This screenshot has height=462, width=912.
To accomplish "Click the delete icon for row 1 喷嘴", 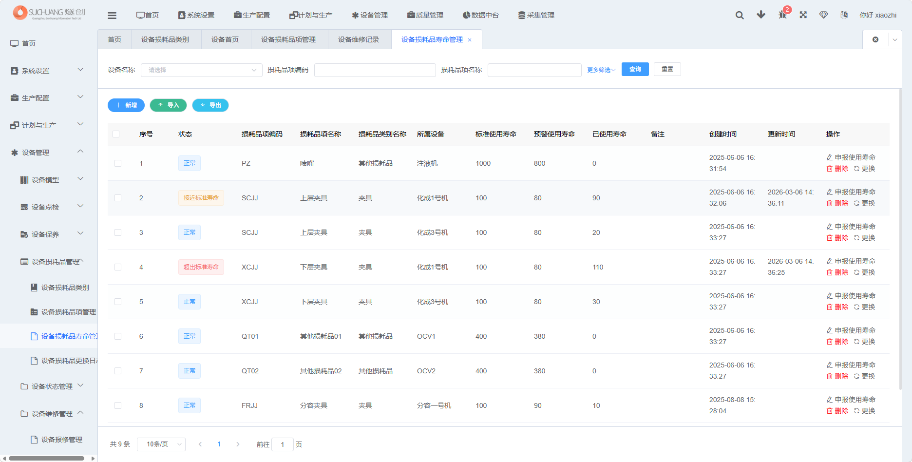I will click(830, 169).
